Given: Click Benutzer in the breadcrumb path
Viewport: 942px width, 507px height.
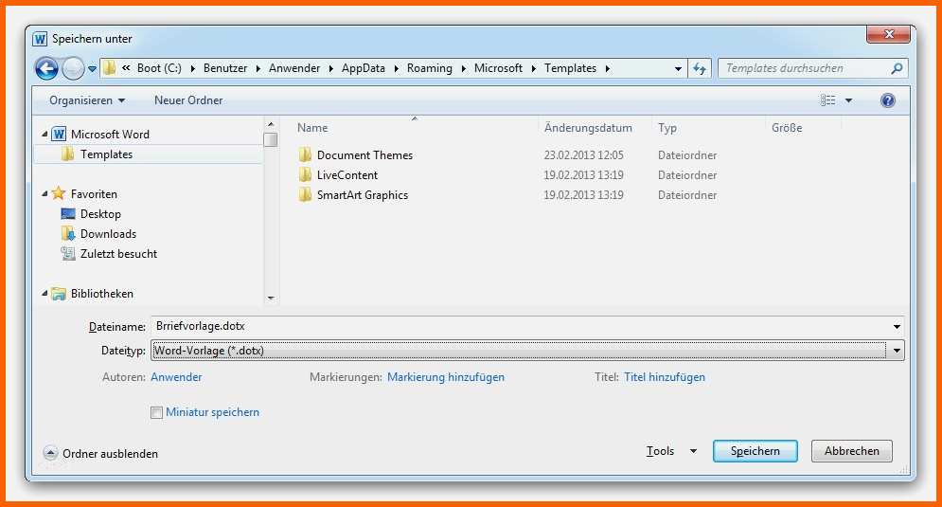Looking at the screenshot, I should point(225,68).
